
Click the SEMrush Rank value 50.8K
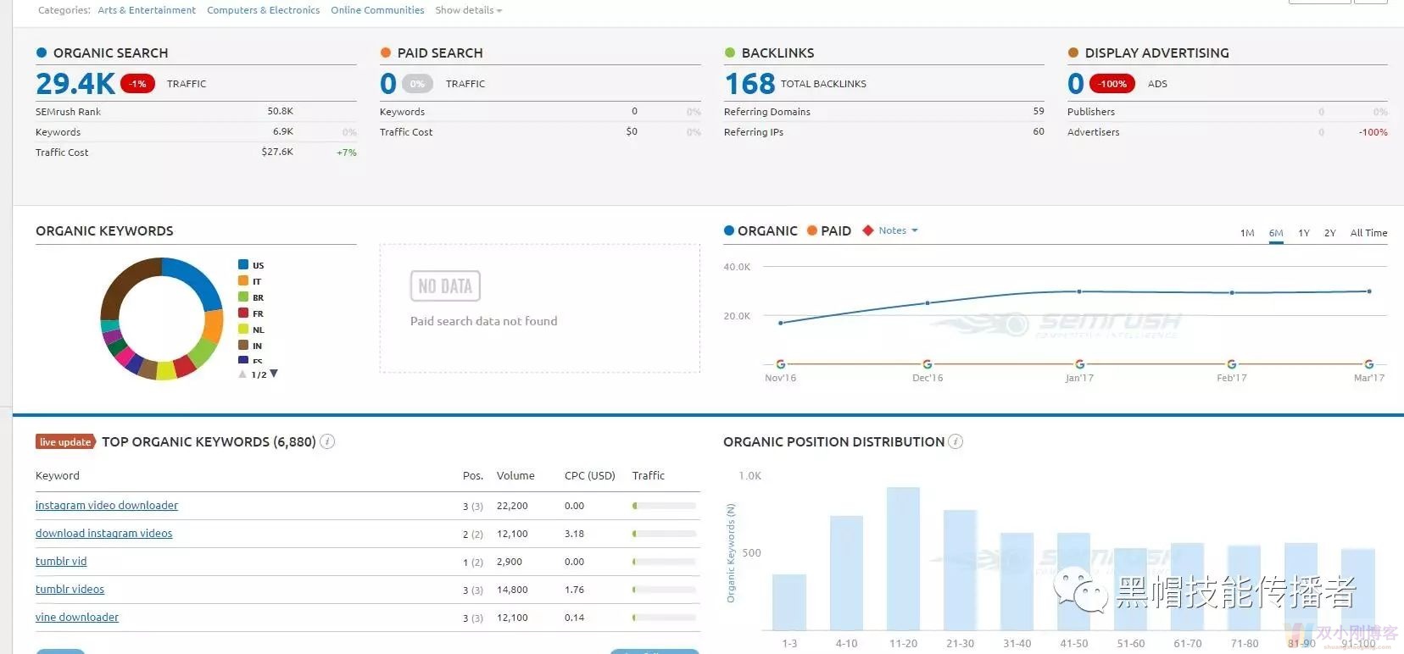[280, 111]
